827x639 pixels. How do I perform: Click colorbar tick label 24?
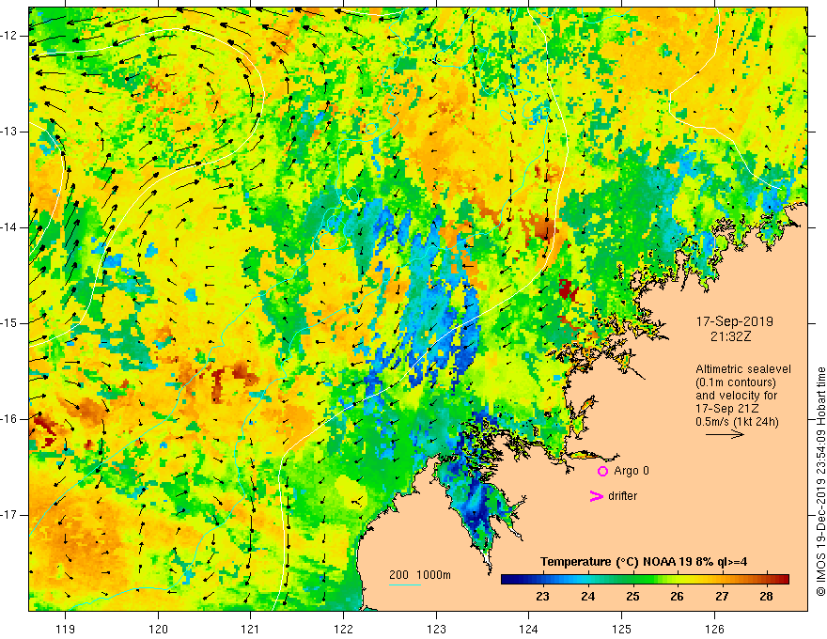tap(587, 597)
